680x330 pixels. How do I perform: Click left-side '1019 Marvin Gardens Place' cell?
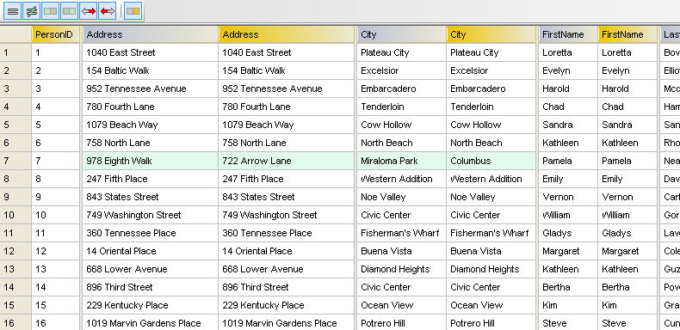150,323
